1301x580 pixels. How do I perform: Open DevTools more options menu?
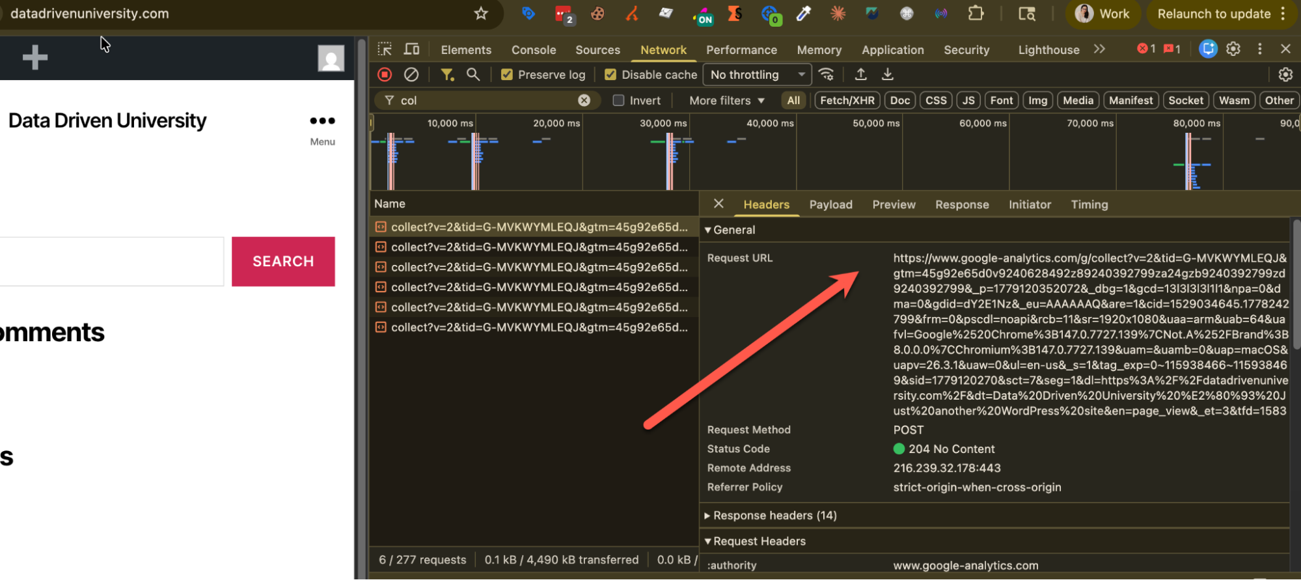point(1260,49)
